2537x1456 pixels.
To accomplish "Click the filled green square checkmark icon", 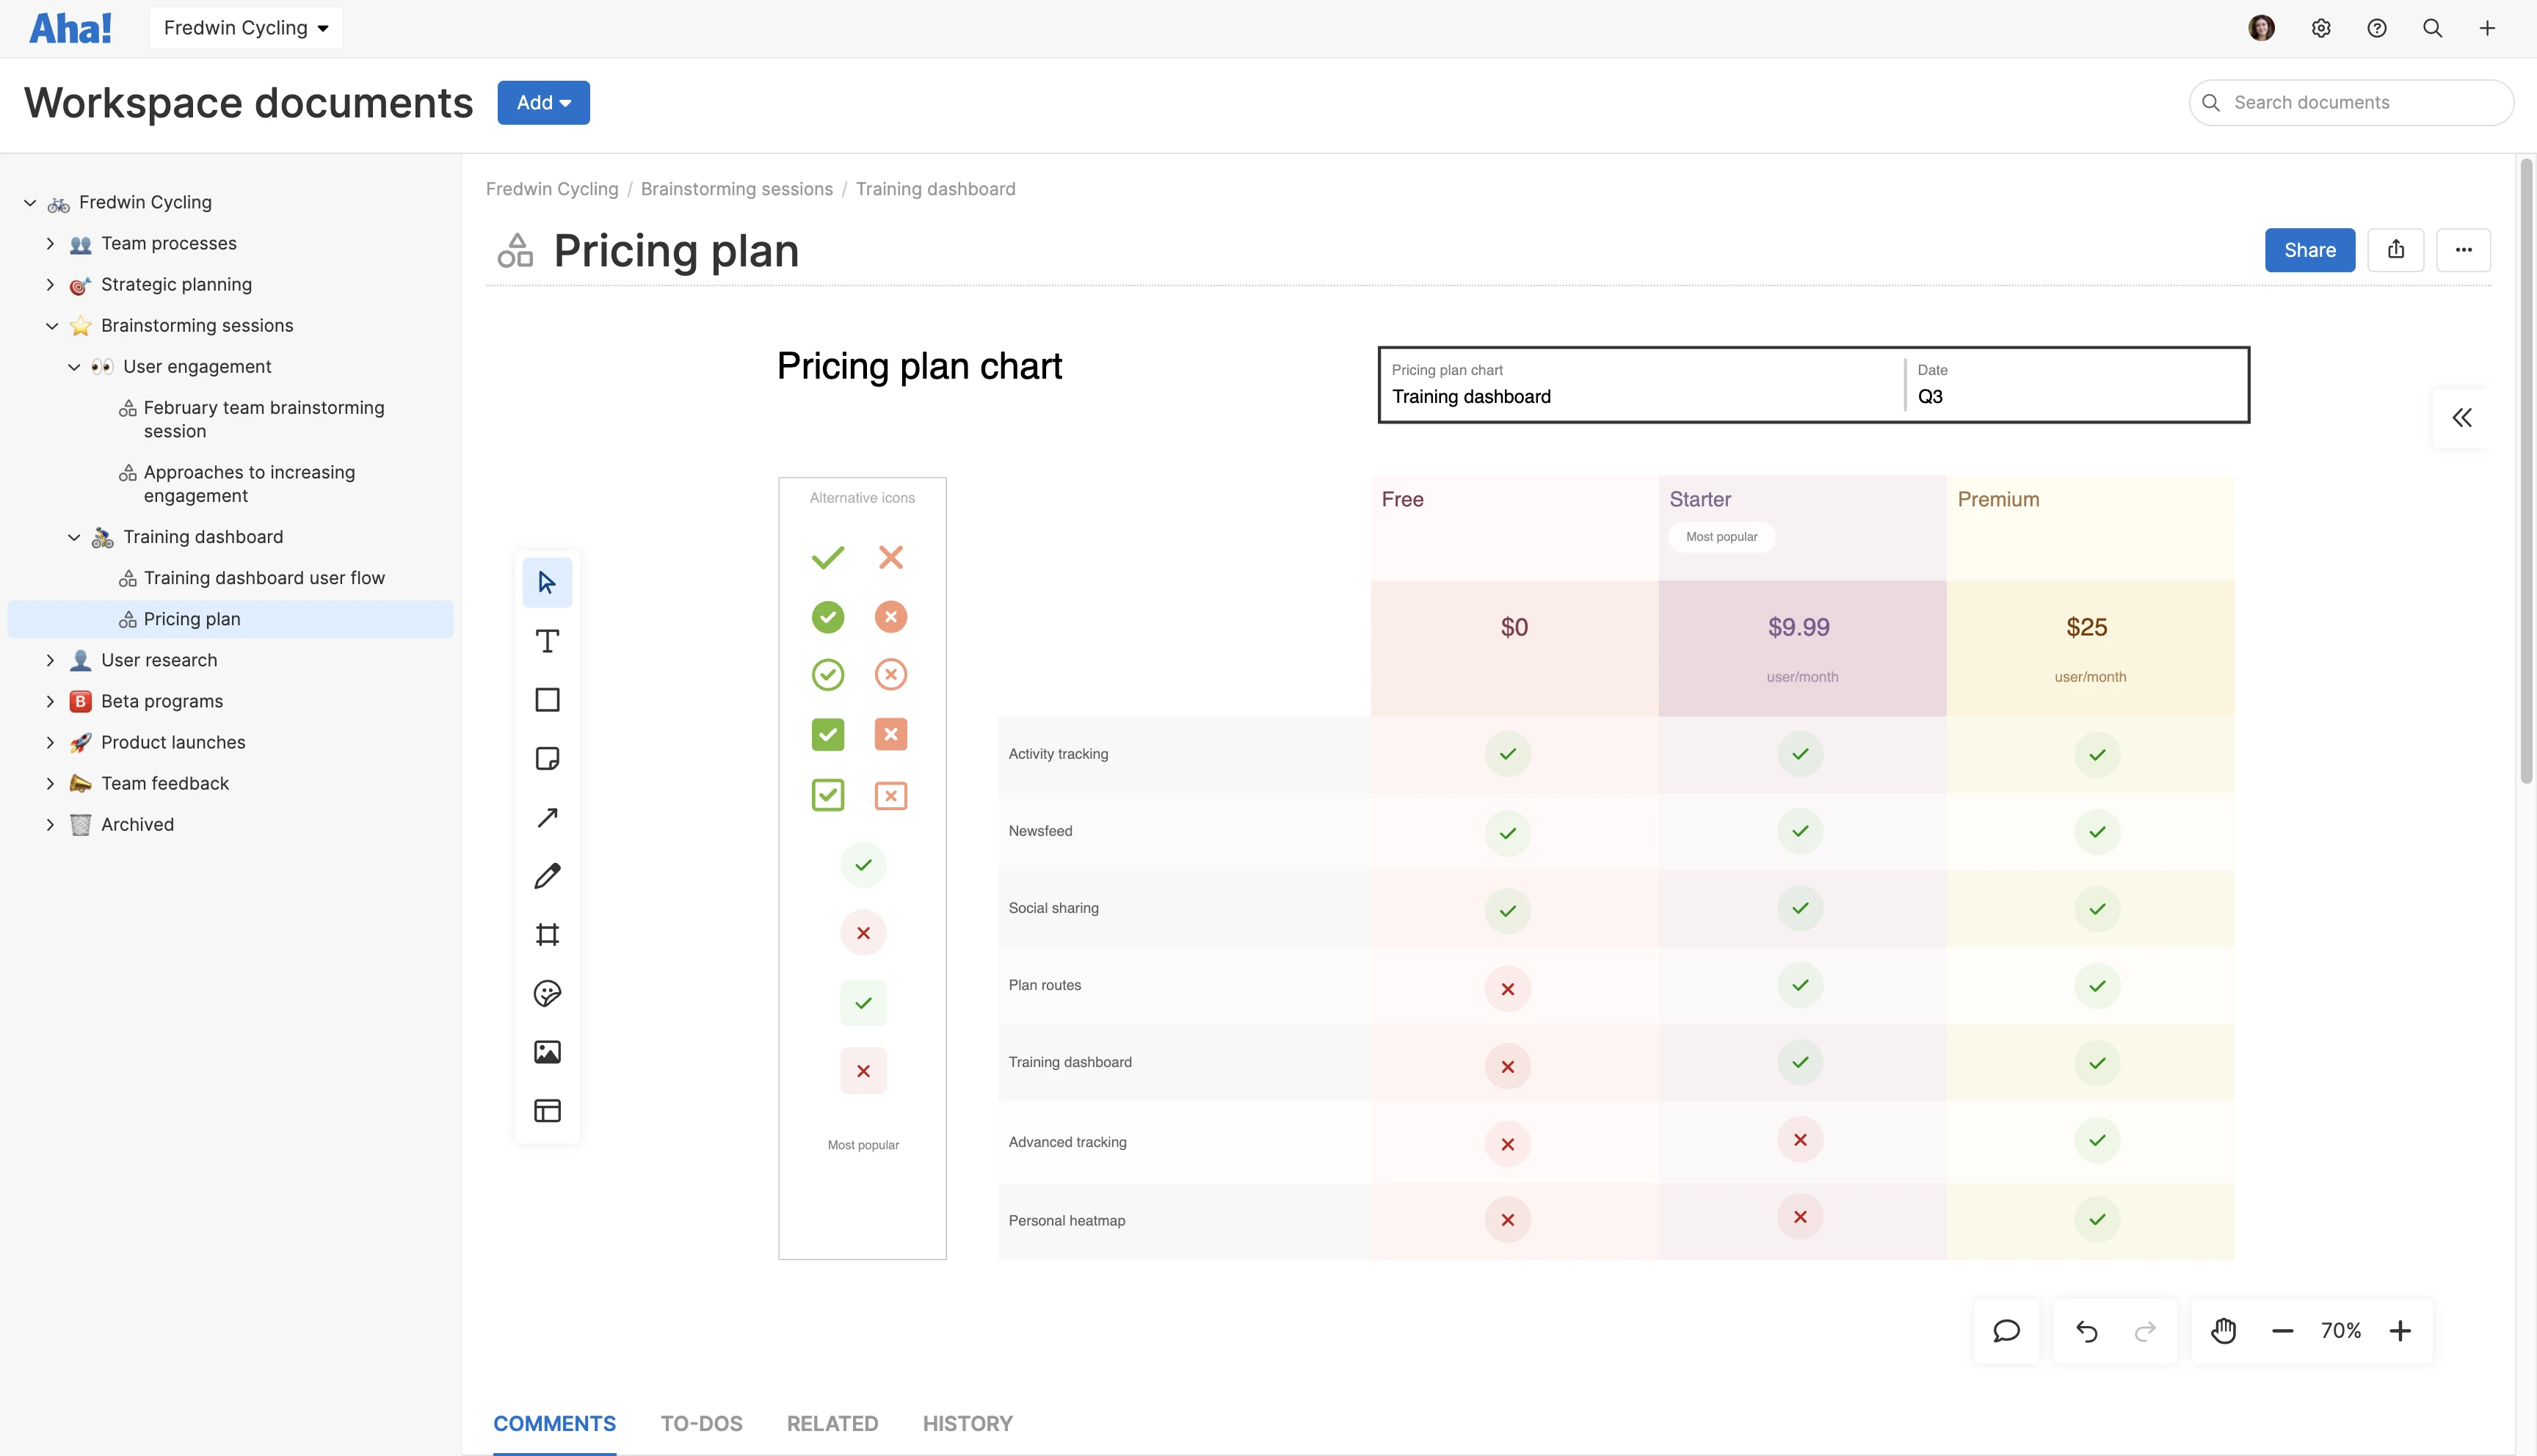I will coord(827,734).
